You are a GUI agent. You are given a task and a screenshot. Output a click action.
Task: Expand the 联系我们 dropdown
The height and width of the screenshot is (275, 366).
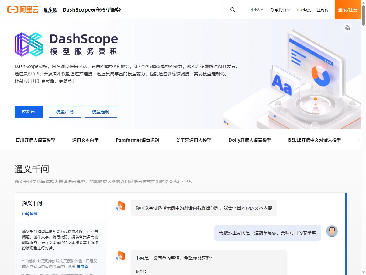tap(280, 9)
